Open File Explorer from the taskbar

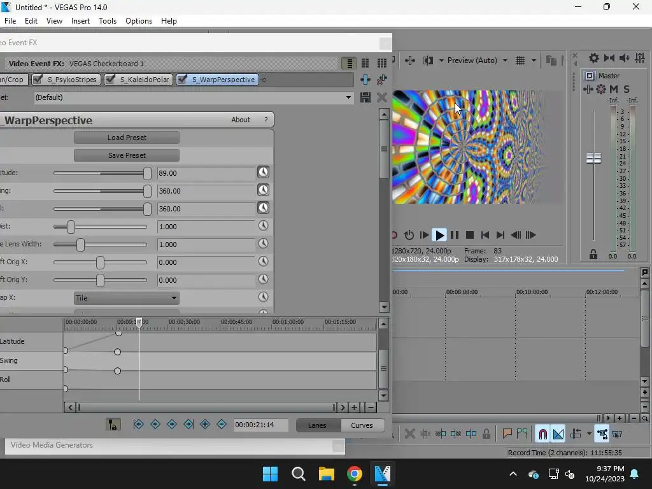coord(327,474)
